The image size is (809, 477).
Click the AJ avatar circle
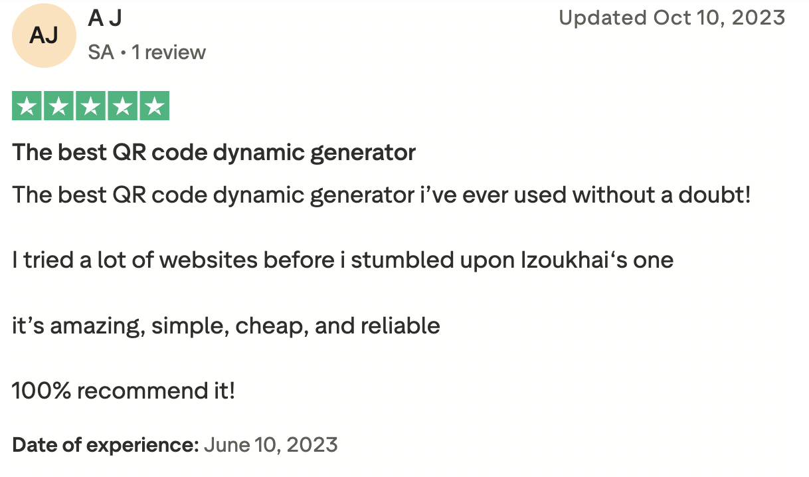(x=44, y=36)
